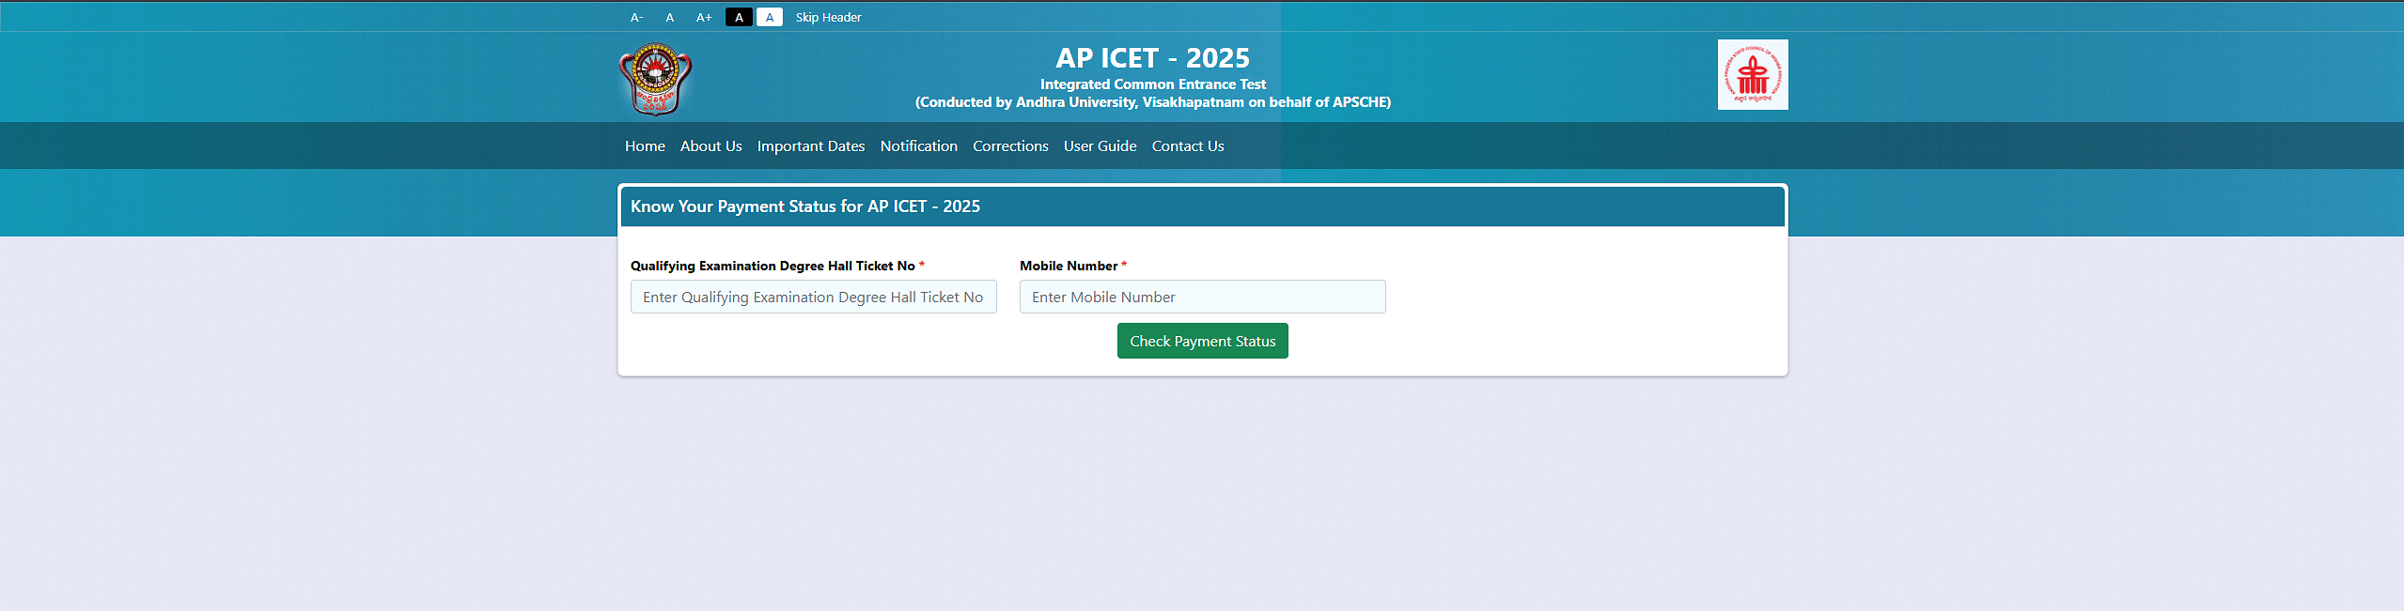2404x611 pixels.
Task: Open the Corrections page
Action: [1010, 145]
